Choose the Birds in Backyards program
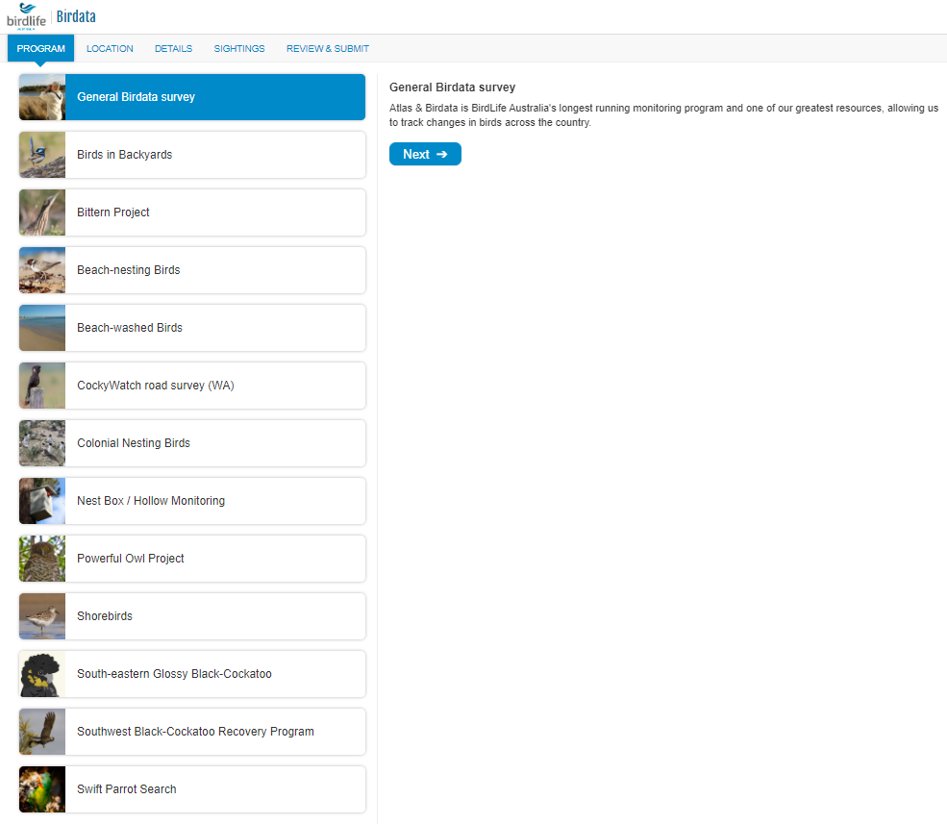Image resolution: width=947 pixels, height=824 pixels. [192, 155]
